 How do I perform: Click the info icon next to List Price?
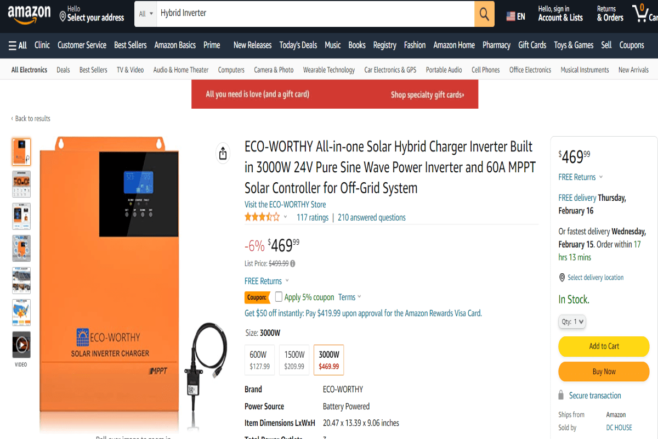[x=292, y=263]
